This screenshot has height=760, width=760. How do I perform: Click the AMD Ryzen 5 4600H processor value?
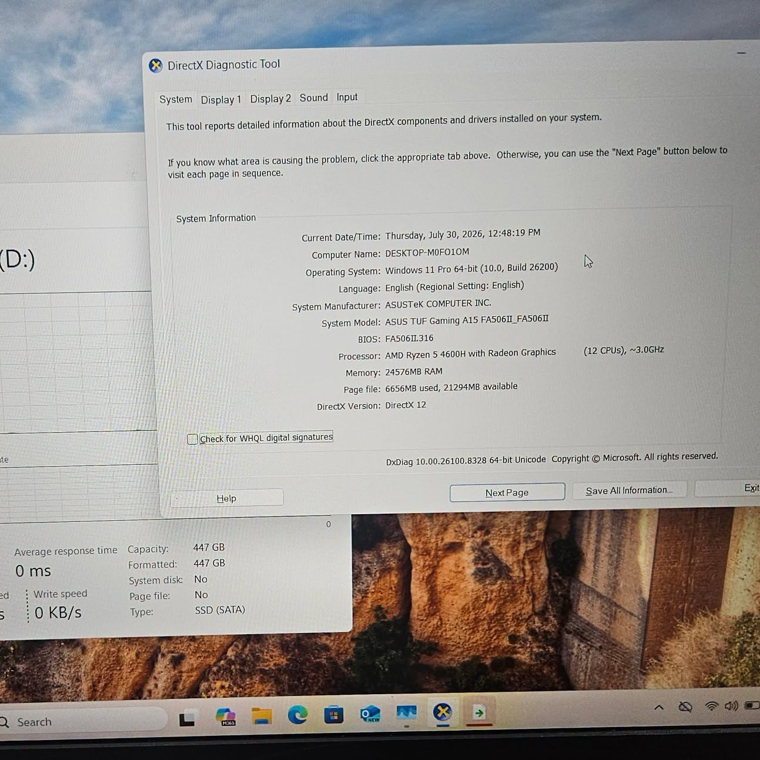pyautogui.click(x=470, y=353)
